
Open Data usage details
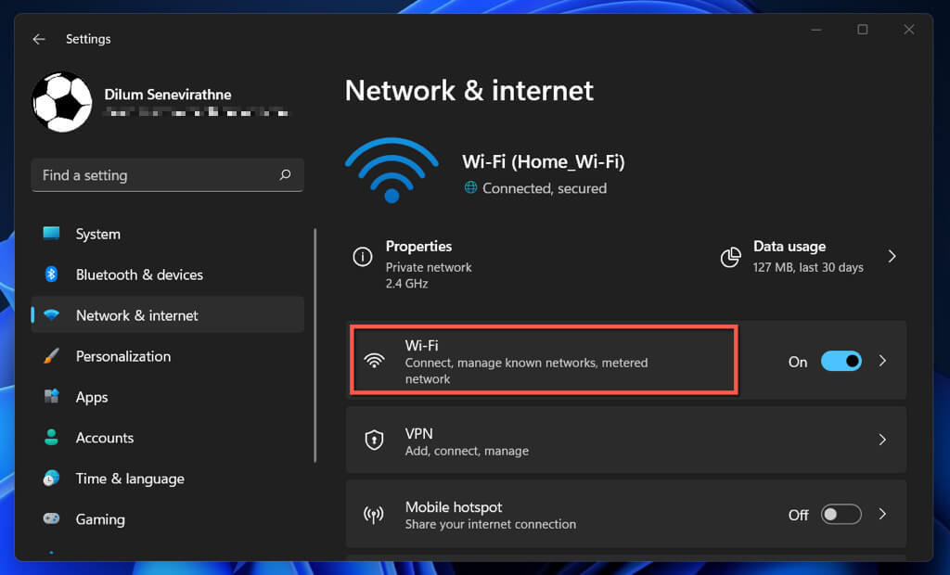pos(809,257)
